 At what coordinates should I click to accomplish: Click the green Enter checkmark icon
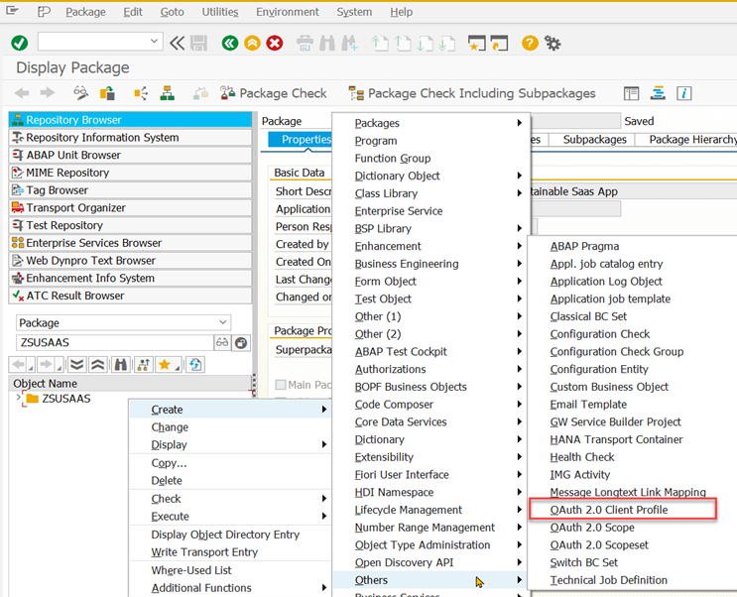[19, 44]
